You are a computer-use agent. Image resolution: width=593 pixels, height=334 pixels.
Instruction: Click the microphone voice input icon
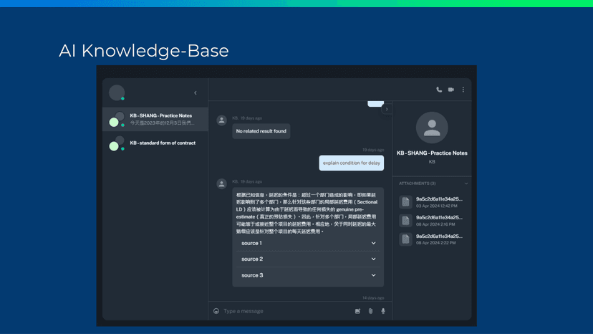click(x=383, y=311)
